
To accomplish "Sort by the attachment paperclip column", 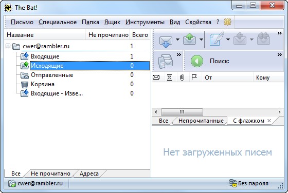I will click(x=182, y=78).
